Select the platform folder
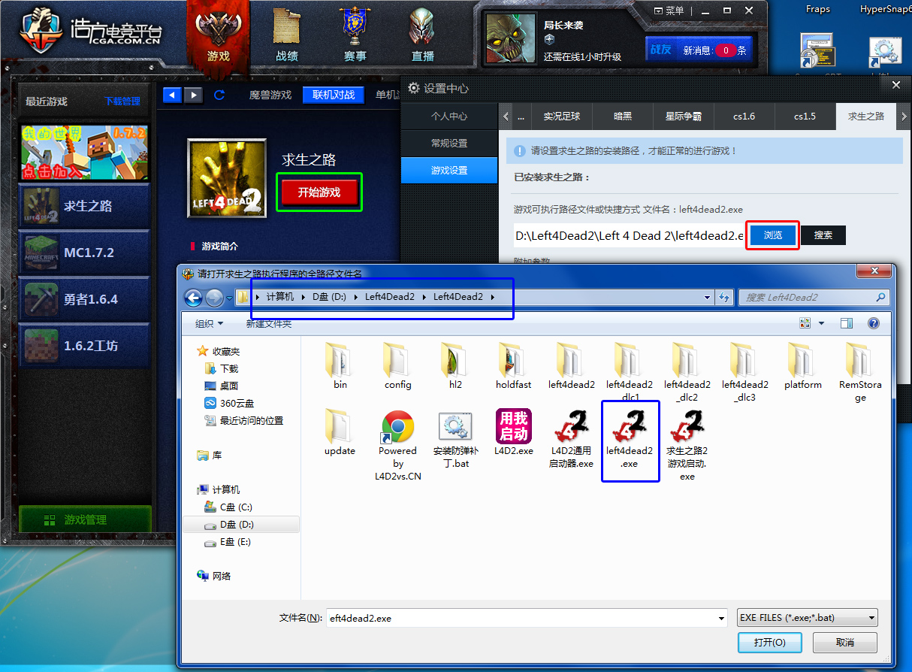Screen dimensions: 912x672 pyautogui.click(x=803, y=366)
